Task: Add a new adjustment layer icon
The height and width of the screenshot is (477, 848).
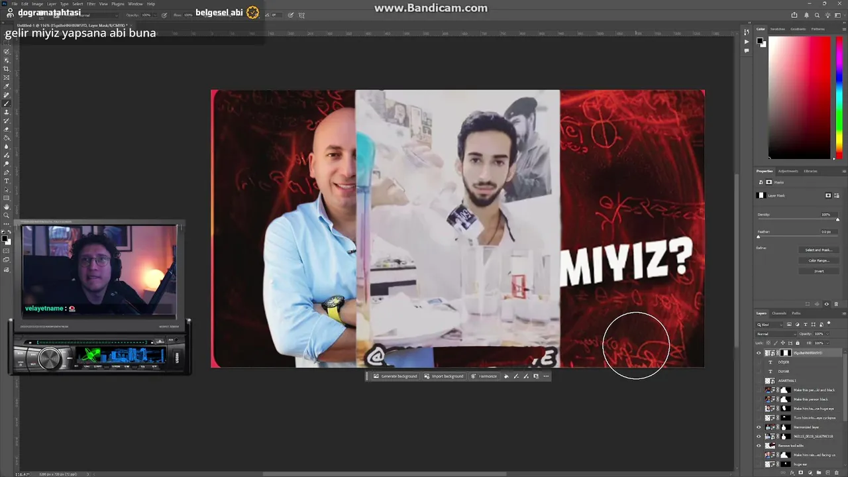Action: pos(810,473)
